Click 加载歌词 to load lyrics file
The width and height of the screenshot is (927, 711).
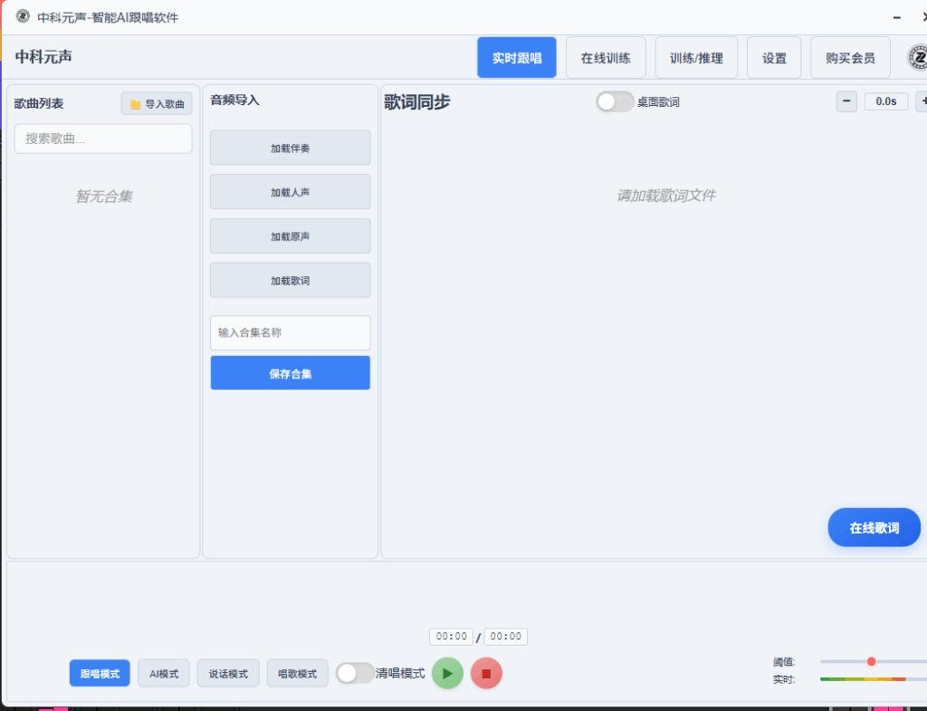[290, 280]
